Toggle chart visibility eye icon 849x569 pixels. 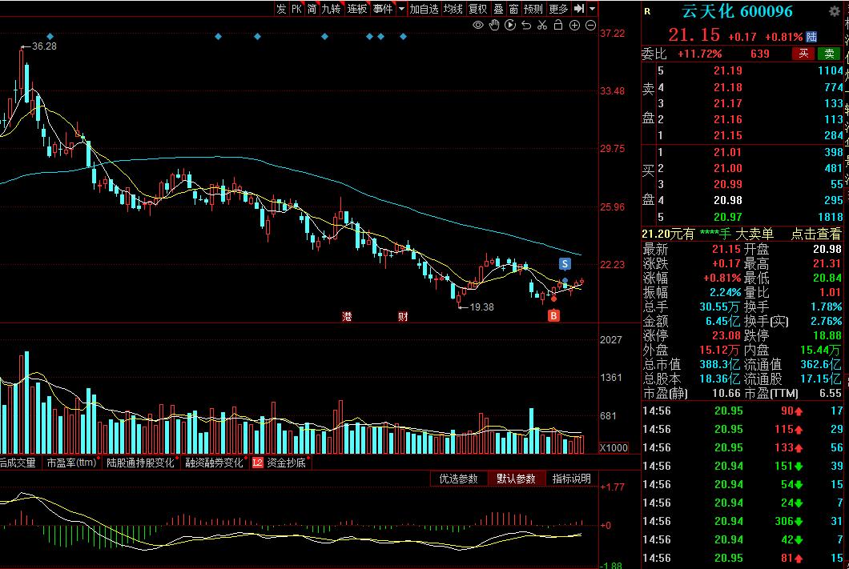point(478,26)
